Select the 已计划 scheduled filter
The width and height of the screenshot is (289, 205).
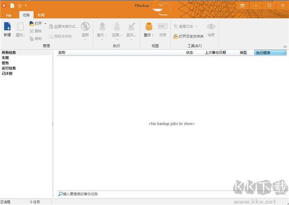pyautogui.click(x=7, y=73)
